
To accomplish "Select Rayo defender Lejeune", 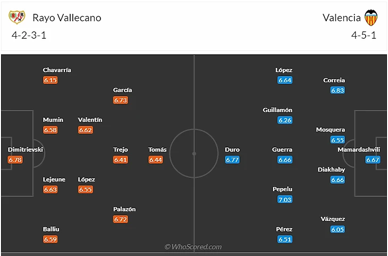I will click(x=54, y=180).
